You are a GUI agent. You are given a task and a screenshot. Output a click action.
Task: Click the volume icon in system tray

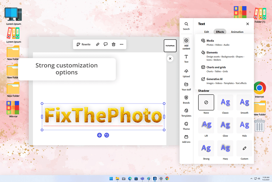259,179
